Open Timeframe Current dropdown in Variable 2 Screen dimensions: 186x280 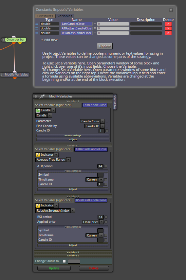(x=101, y=180)
